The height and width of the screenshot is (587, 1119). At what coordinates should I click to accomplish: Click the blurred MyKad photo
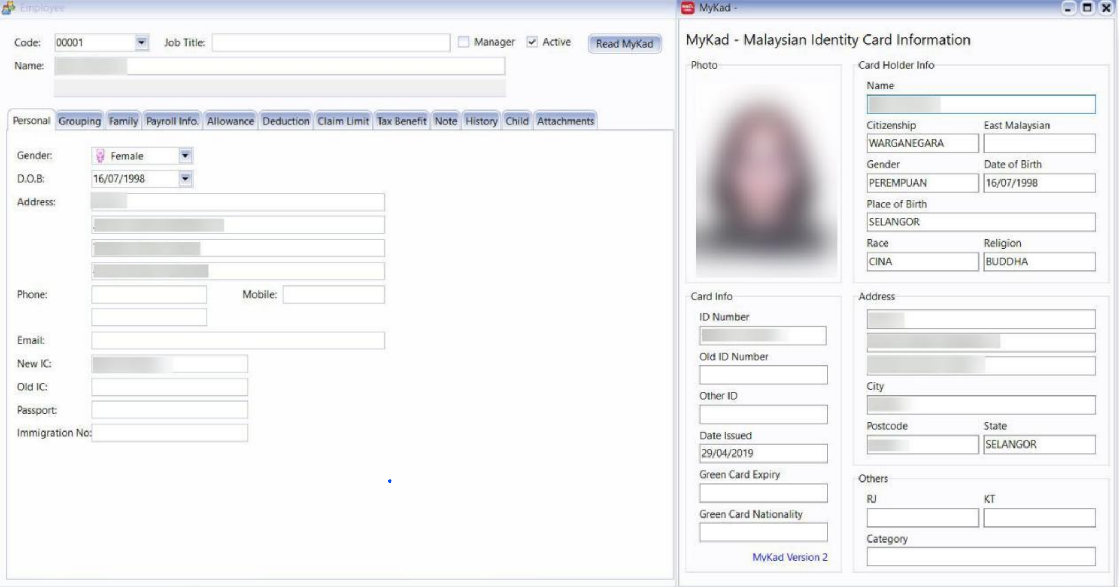click(x=766, y=178)
